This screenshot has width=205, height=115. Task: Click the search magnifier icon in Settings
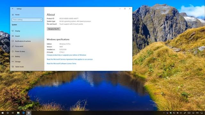pos(41,20)
